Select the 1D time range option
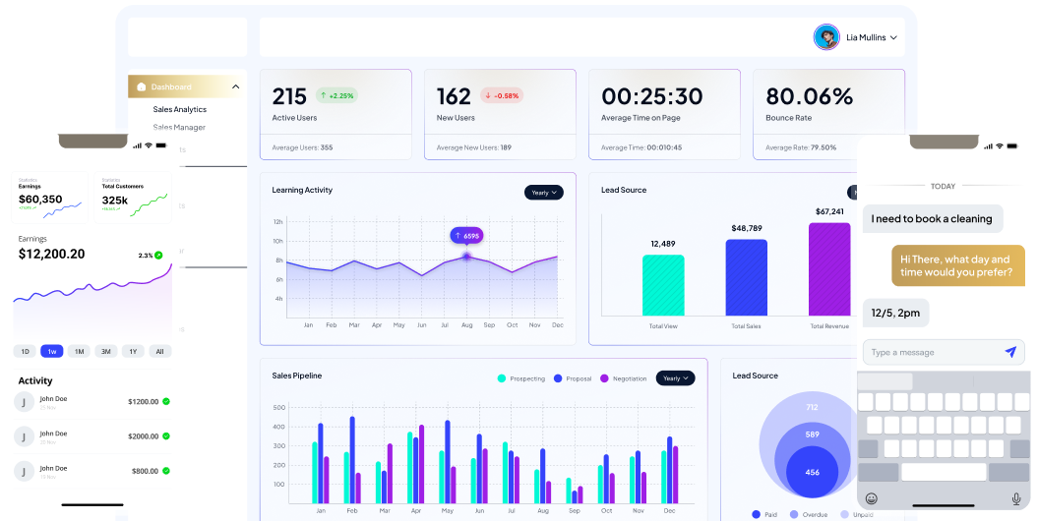The image size is (1037, 521). click(25, 351)
